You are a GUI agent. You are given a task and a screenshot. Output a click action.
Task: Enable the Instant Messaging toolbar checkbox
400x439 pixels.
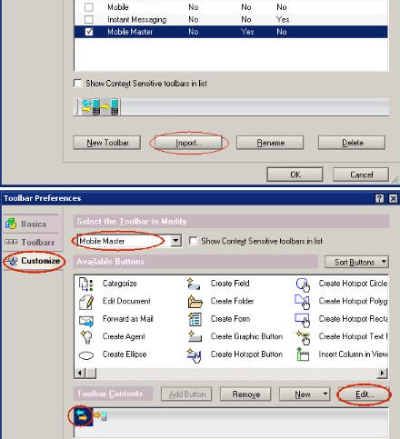tap(89, 19)
